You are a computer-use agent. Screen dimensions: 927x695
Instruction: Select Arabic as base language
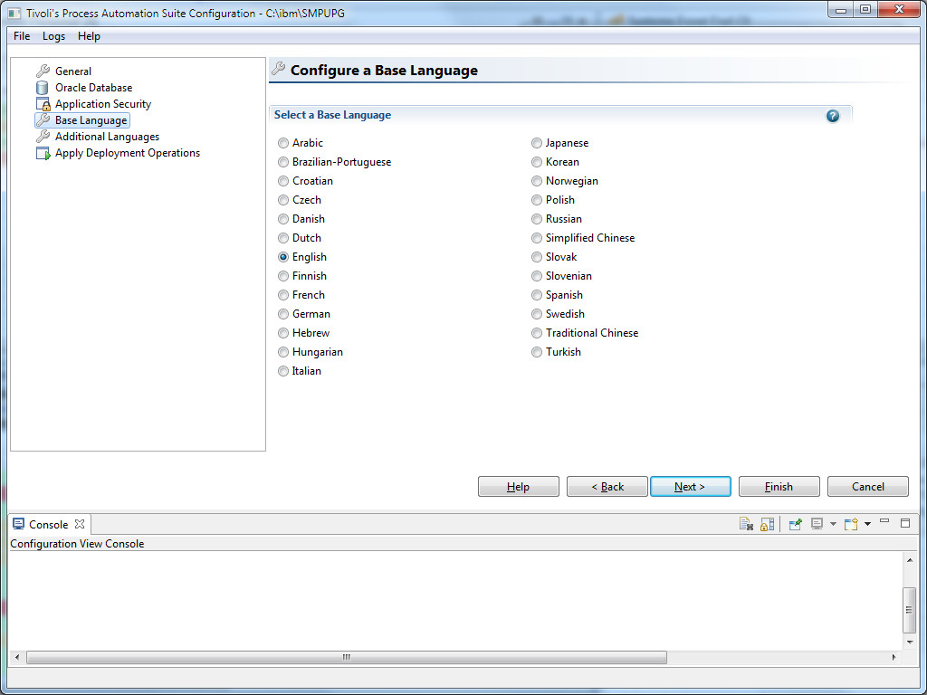point(283,143)
